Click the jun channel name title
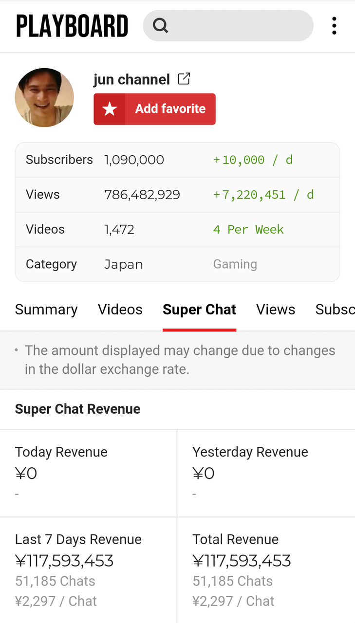This screenshot has height=623, width=355. 131,79
